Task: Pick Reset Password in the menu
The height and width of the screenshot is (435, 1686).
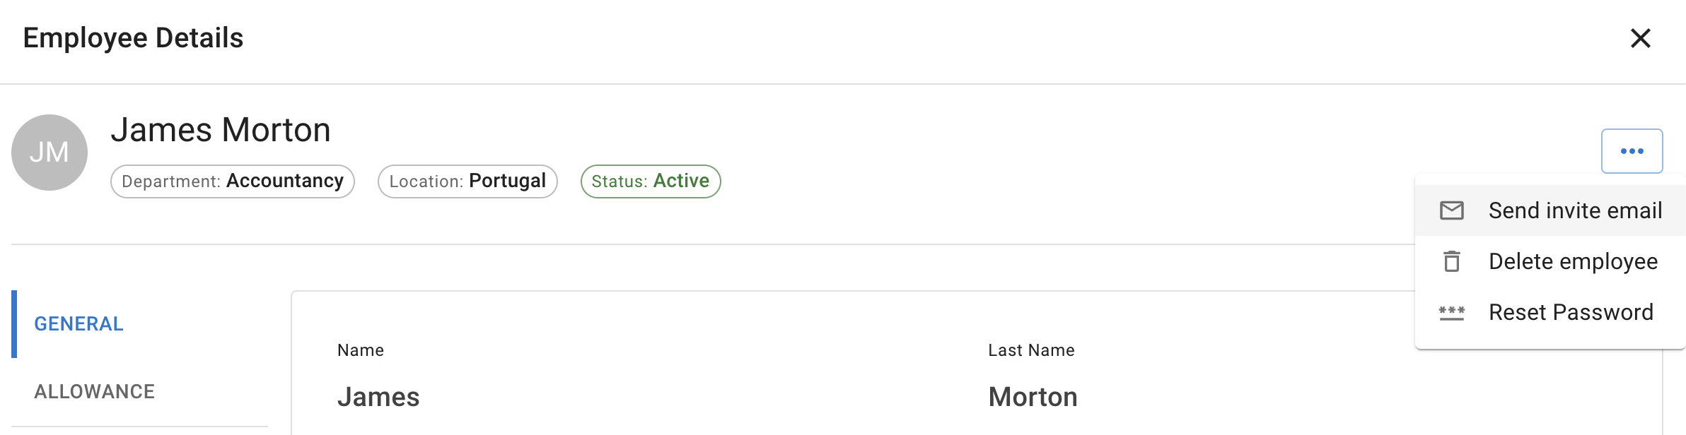Action: point(1571,312)
